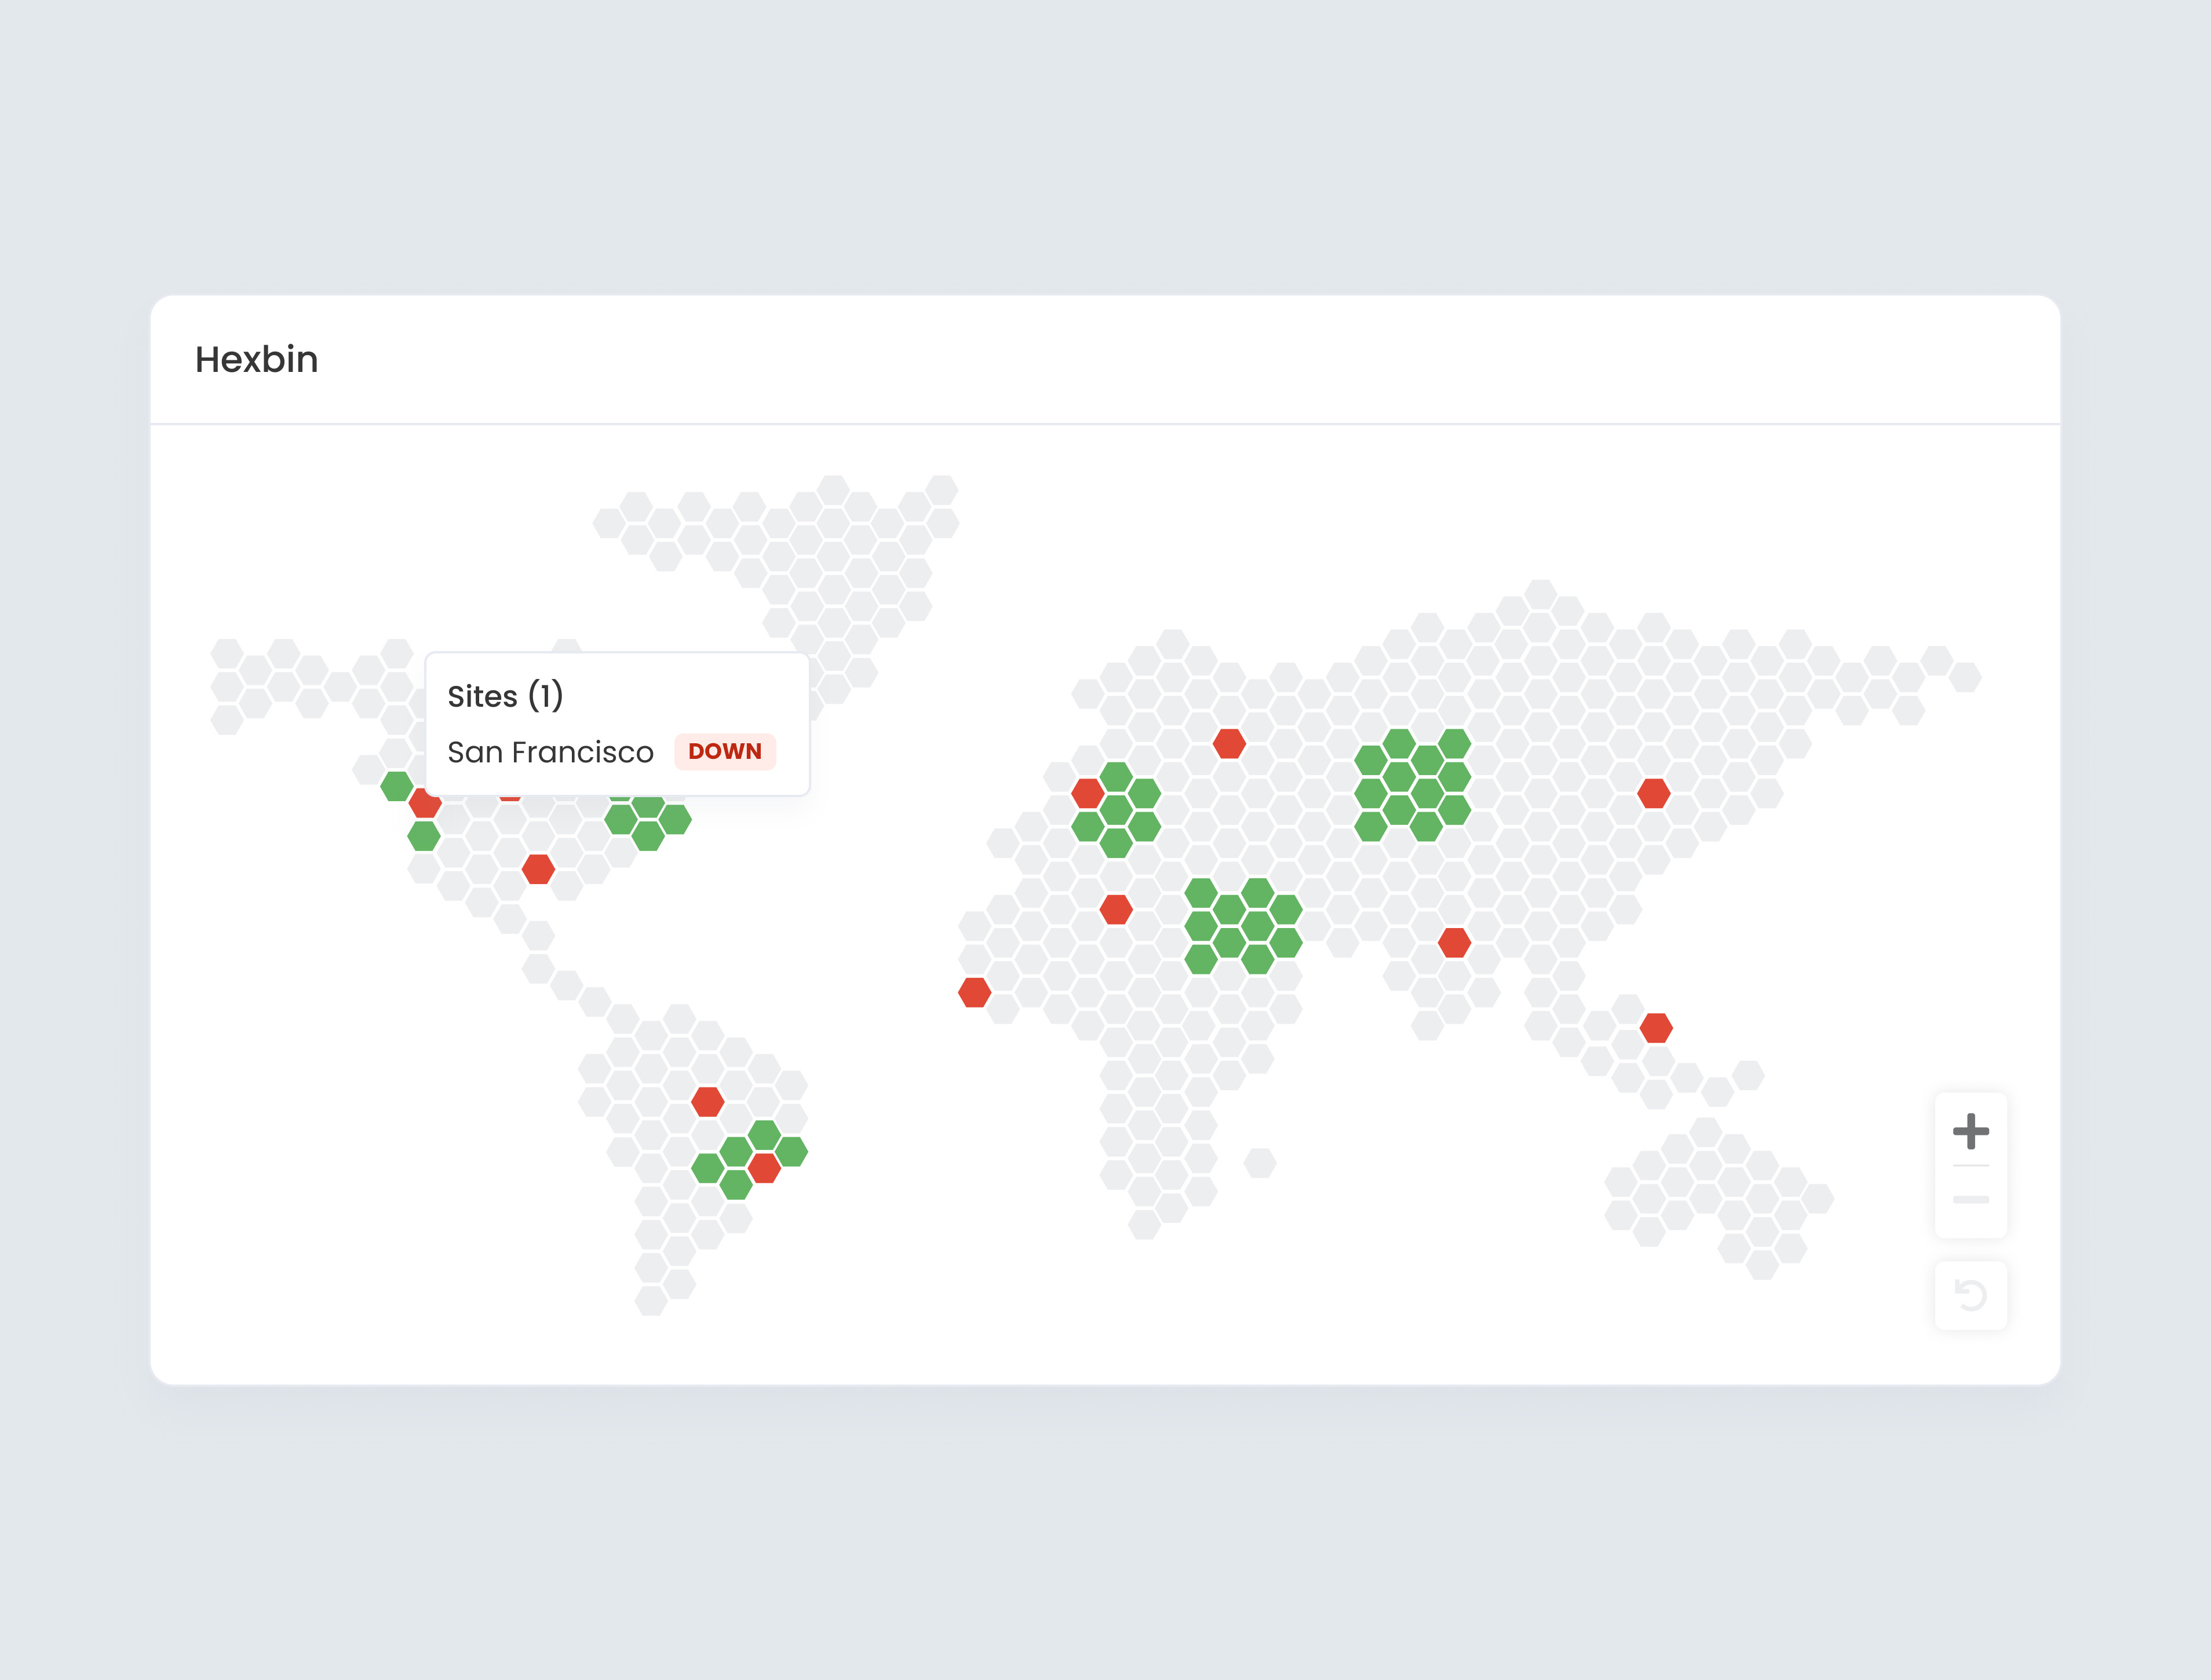
Task: Click the zoom in plus icon
Action: [1971, 1131]
